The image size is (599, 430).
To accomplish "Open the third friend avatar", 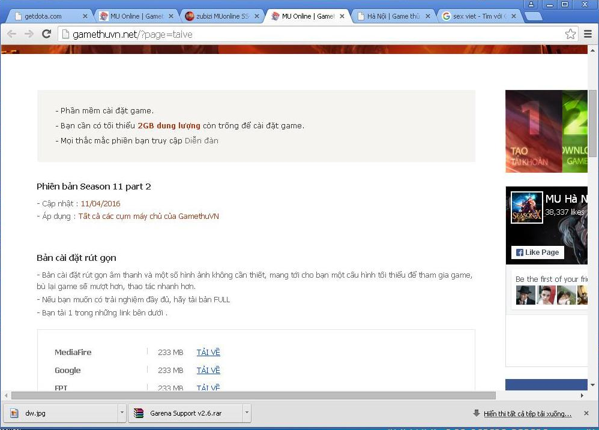I will (x=566, y=295).
